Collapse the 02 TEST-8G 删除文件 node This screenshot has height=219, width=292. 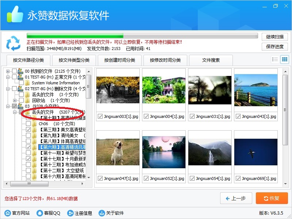click(8, 89)
